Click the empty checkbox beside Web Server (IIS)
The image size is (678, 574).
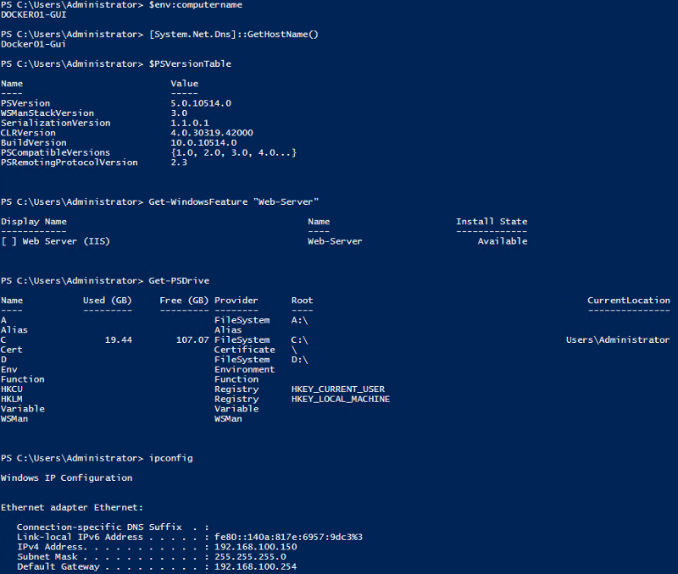point(9,241)
